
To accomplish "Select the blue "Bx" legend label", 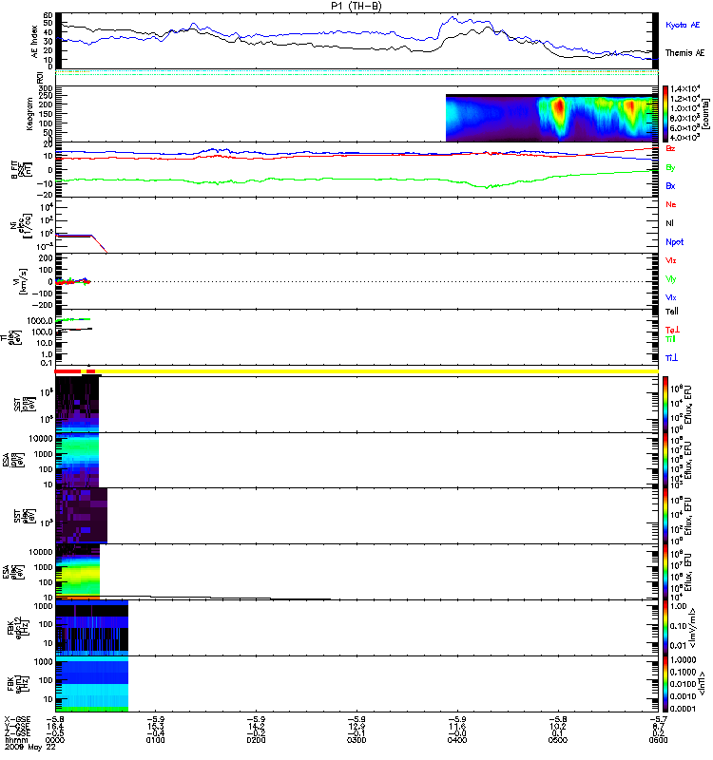I will tap(670, 186).
